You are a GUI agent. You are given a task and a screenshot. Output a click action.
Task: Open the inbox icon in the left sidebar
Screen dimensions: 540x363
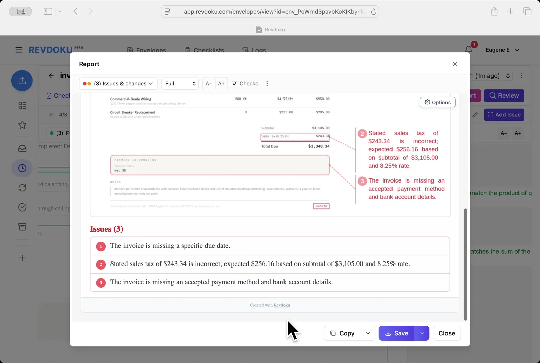pyautogui.click(x=22, y=148)
